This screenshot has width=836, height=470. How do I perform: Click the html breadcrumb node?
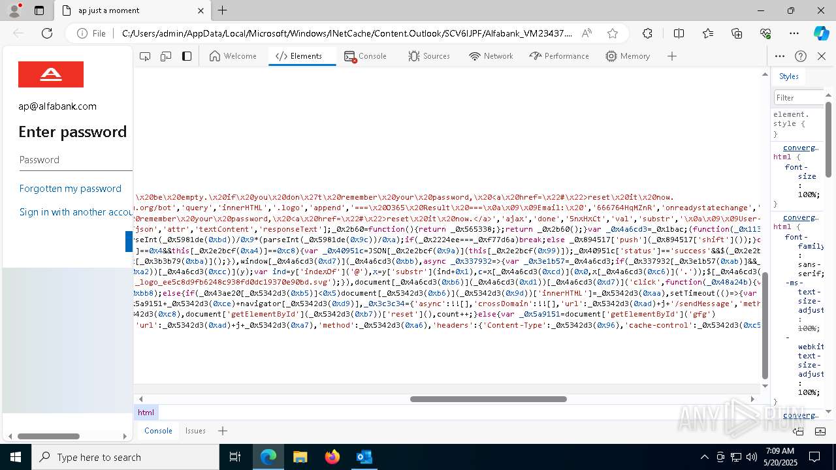146,412
